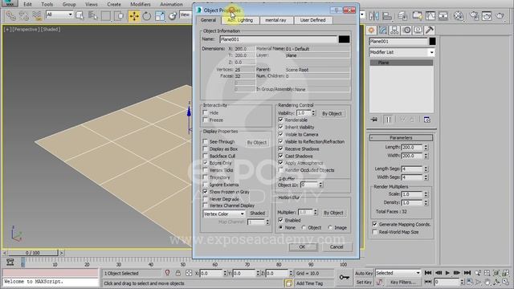Click the Key Filters button
The image size is (514, 289).
403,282
